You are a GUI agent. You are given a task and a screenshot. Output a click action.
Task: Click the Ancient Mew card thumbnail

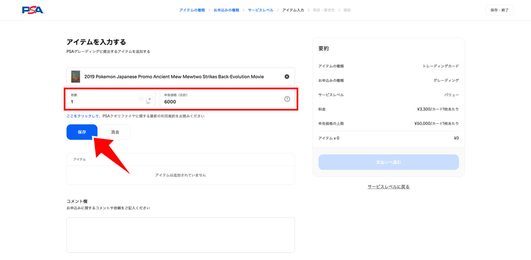(x=76, y=77)
